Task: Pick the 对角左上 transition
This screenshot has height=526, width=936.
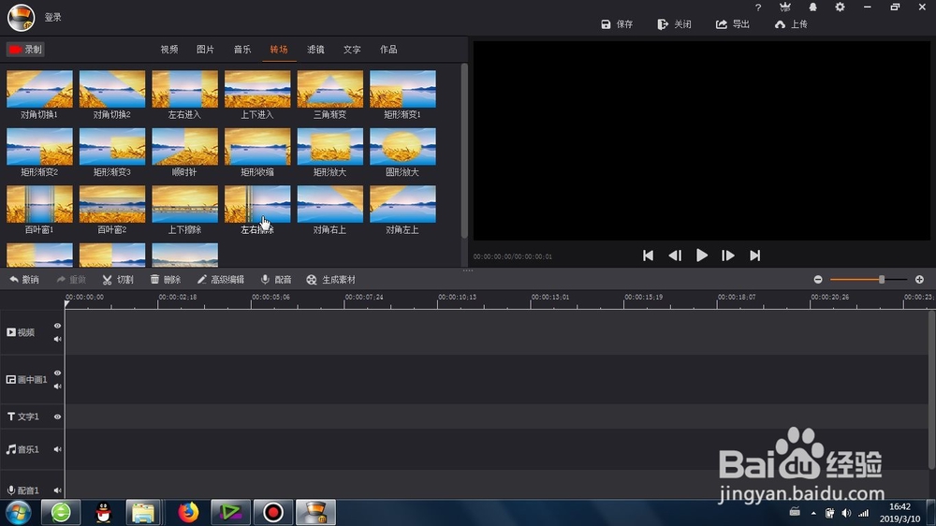Action: tap(402, 204)
